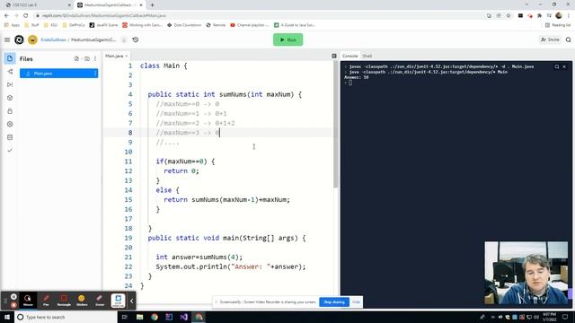The height and width of the screenshot is (323, 575).
Task: Go back in browser history
Action: [6, 16]
